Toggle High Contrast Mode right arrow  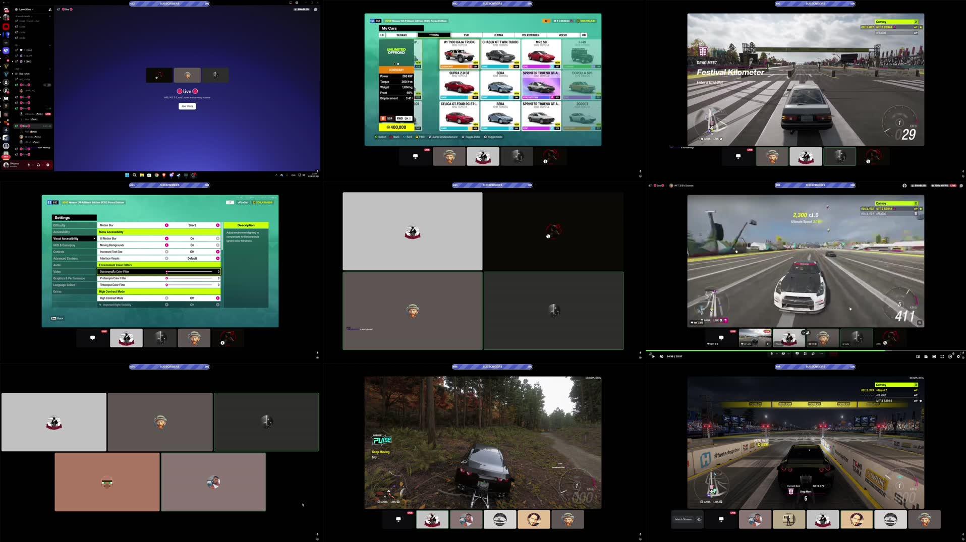218,298
